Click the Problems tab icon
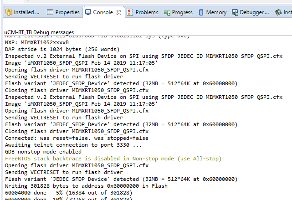The width and height of the screenshot is (292, 200). click(130, 12)
